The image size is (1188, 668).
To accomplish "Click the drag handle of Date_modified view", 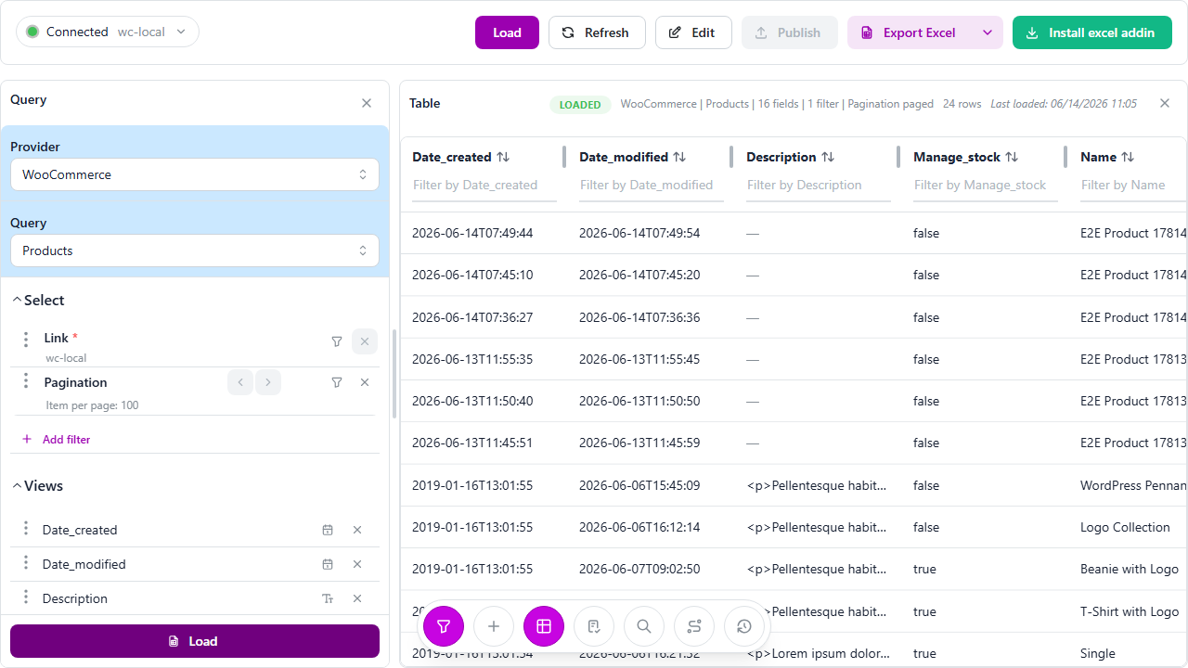I will 26,563.
